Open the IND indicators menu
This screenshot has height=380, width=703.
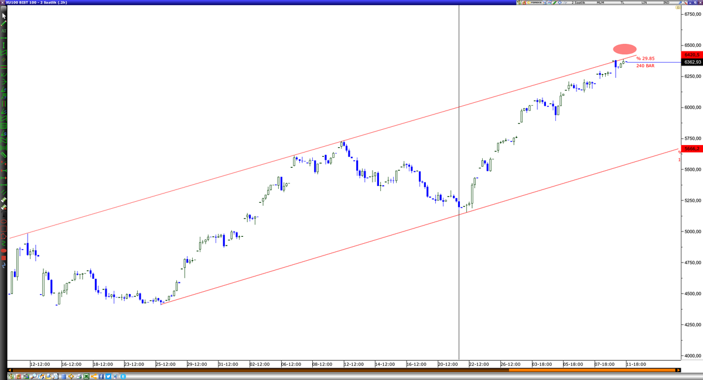pyautogui.click(x=666, y=3)
